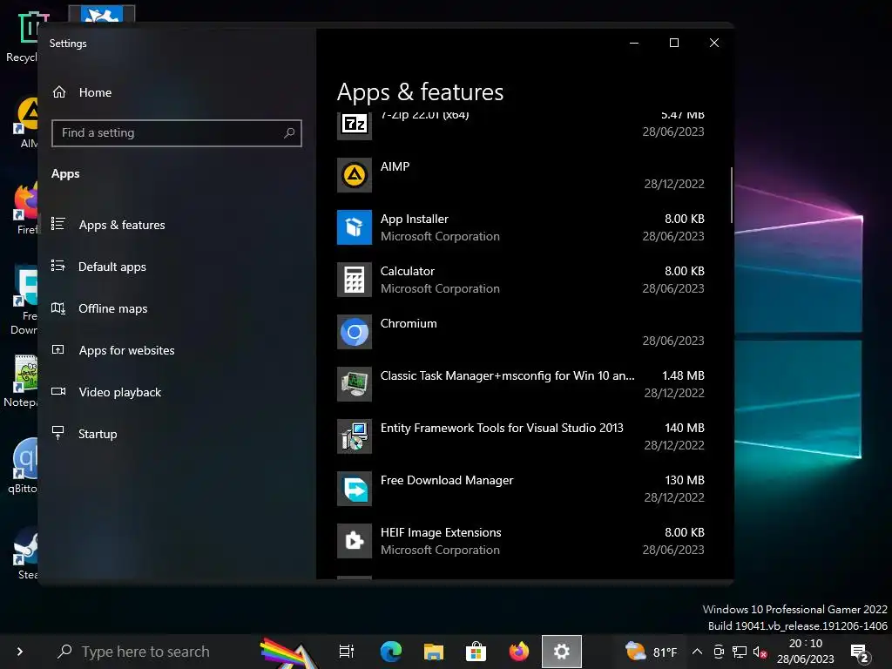Image resolution: width=892 pixels, height=669 pixels.
Task: Select the Chromium entry name
Action: pos(409,324)
